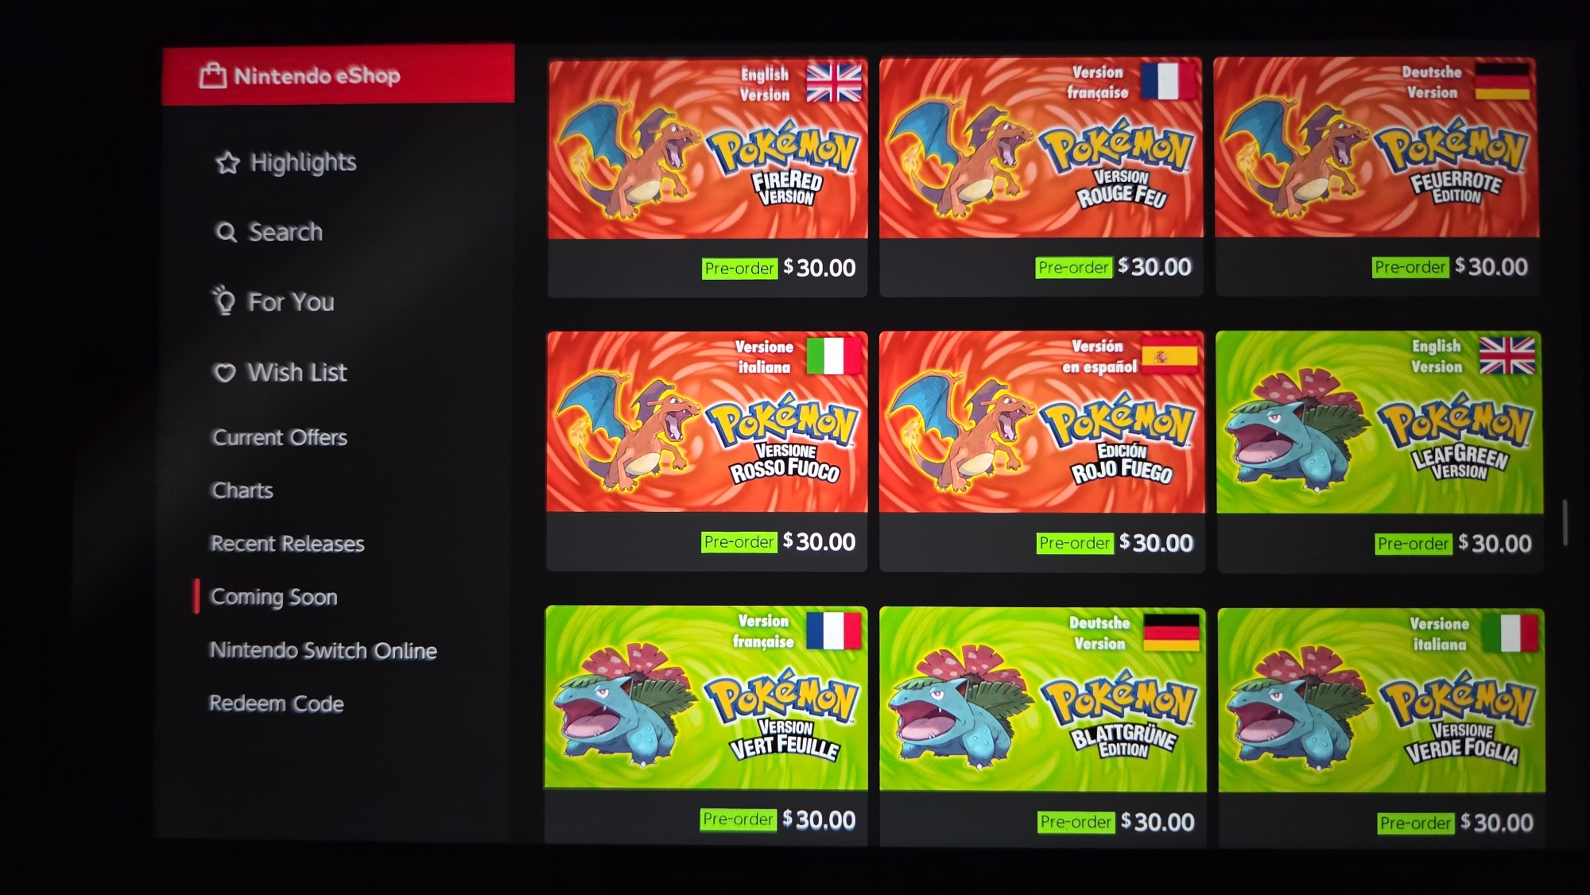Screen dimensions: 1590x895
Task: Open Pokémon FireRed English Version tile
Action: point(708,177)
